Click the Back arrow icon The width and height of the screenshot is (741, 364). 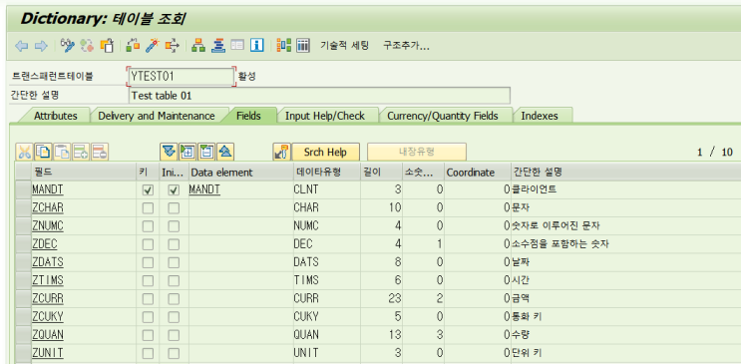point(21,46)
